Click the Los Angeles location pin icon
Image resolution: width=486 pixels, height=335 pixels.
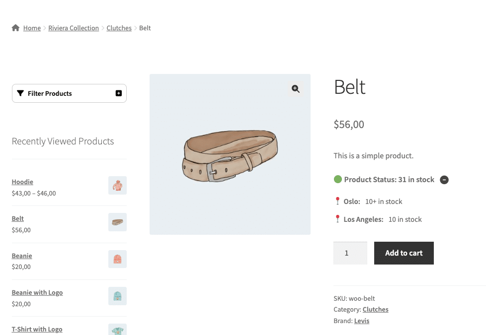(337, 219)
